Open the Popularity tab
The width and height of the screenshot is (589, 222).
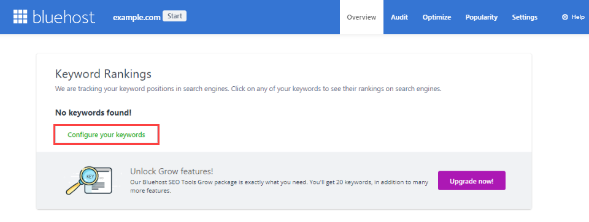pyautogui.click(x=482, y=17)
